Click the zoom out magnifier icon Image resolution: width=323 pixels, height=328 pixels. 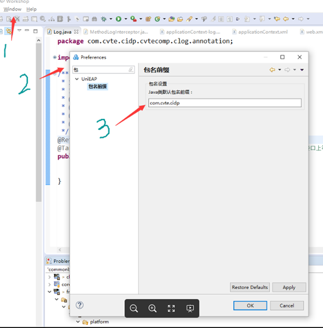pyautogui.click(x=134, y=308)
